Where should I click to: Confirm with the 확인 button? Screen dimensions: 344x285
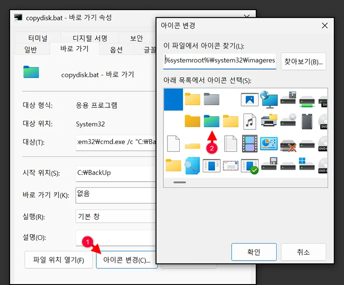254,252
